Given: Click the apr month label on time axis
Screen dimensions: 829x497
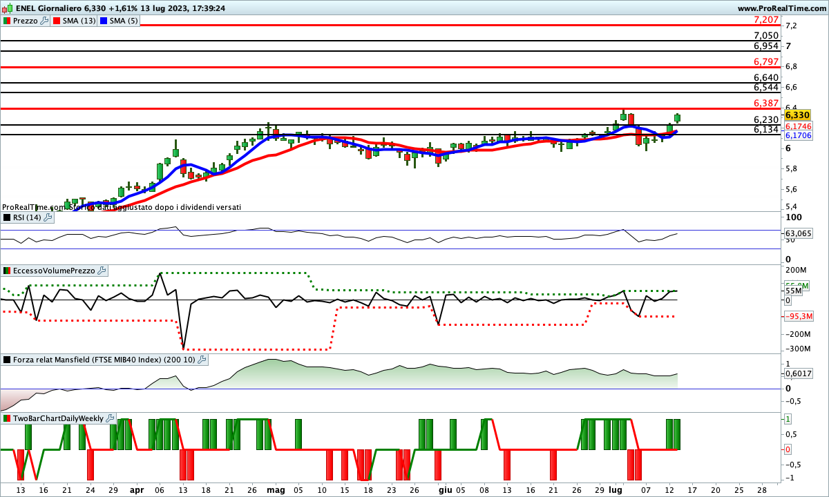Looking at the screenshot, I should pyautogui.click(x=137, y=489).
